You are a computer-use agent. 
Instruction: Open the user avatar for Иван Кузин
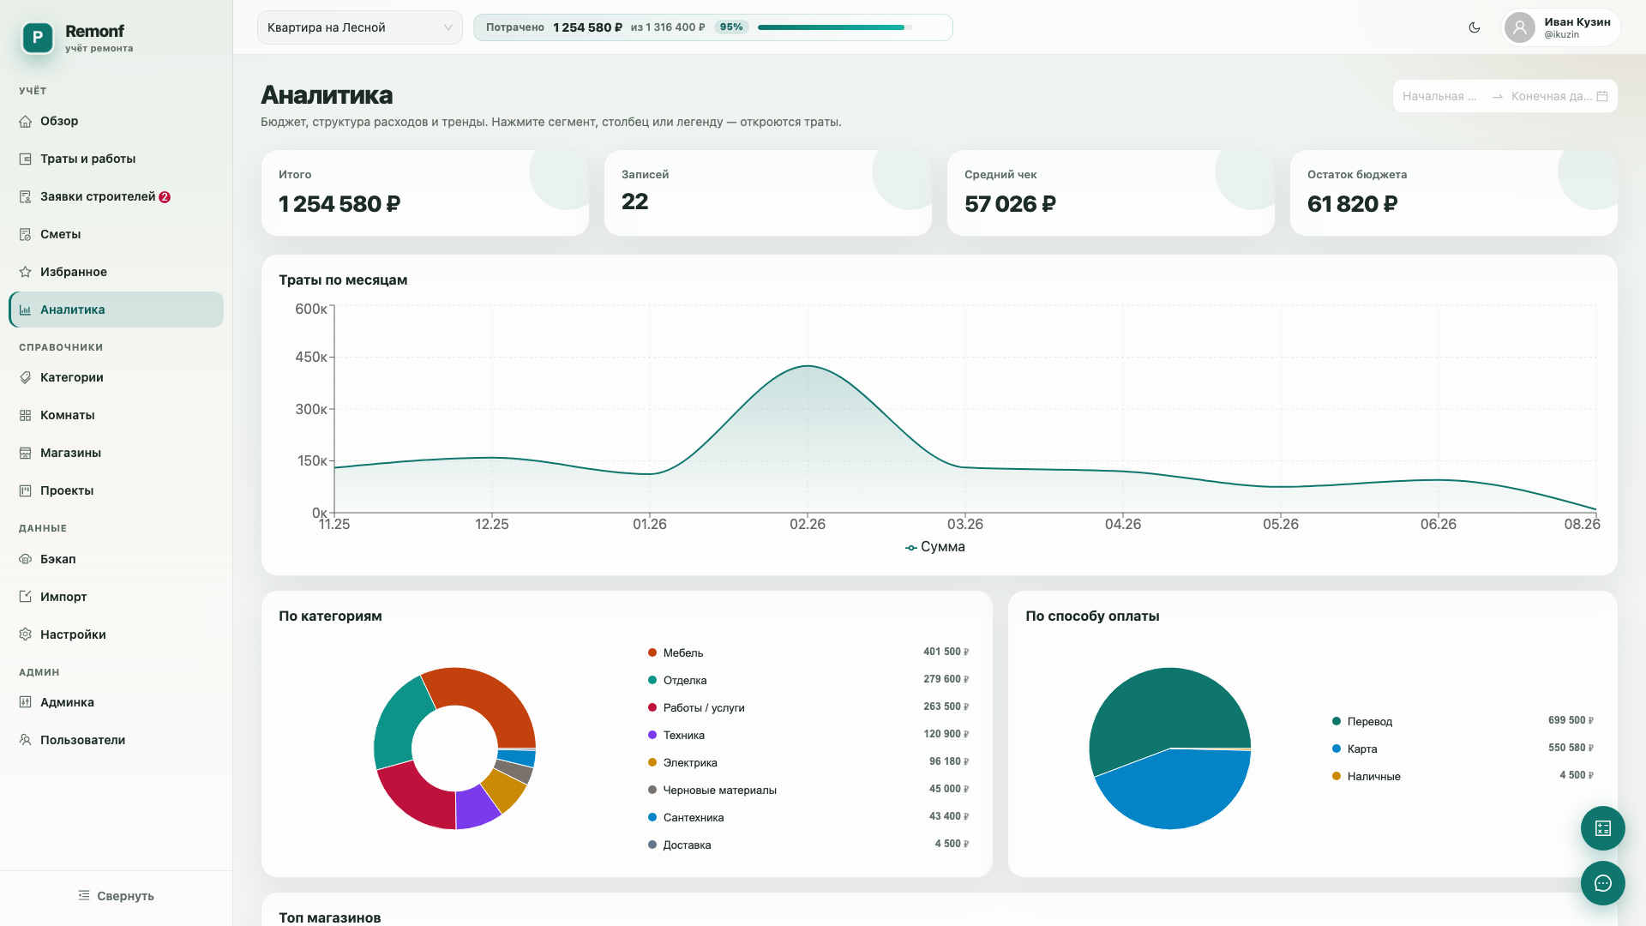point(1520,27)
